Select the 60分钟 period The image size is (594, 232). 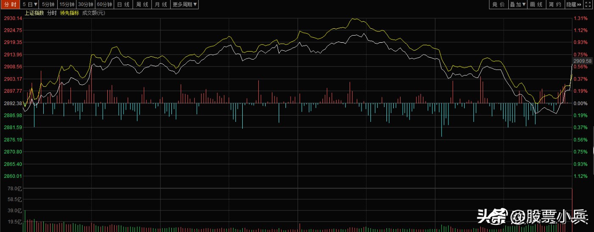click(x=104, y=5)
